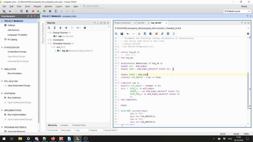The height and width of the screenshot is (142, 253).
Task: Toggle line comments with // icon
Action: (162, 34)
